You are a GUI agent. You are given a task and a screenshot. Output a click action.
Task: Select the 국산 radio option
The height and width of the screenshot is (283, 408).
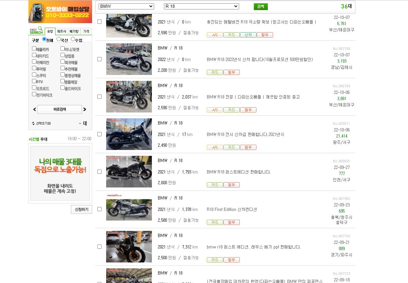click(58, 39)
